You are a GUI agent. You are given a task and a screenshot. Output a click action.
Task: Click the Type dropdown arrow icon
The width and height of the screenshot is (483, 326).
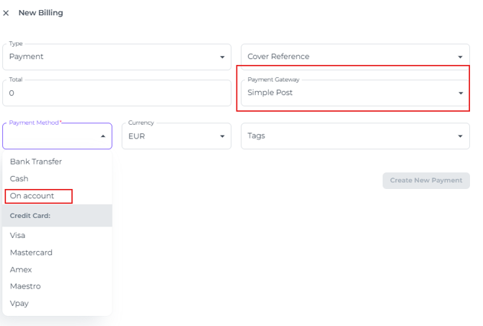click(222, 57)
